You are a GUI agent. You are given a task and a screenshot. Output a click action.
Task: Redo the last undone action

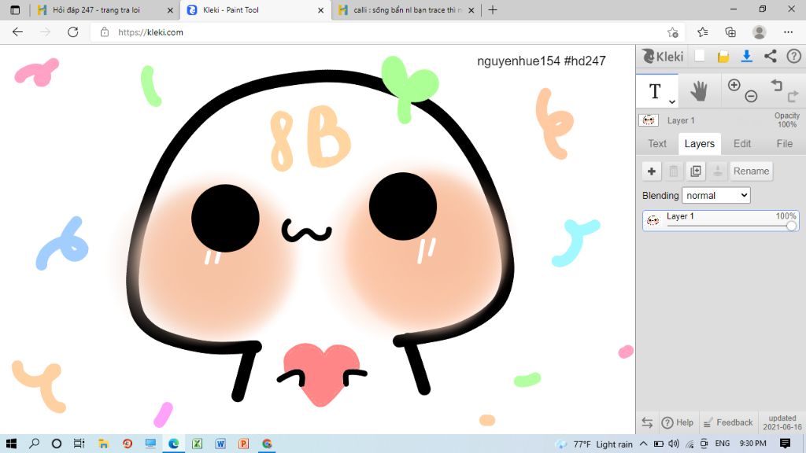(793, 96)
